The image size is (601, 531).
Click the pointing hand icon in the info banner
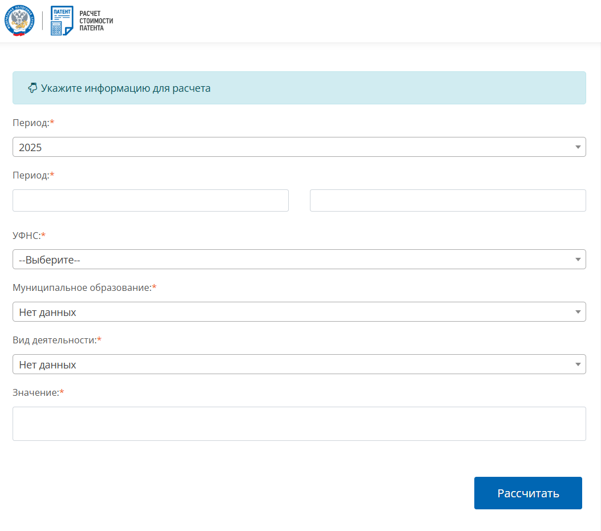(x=33, y=88)
